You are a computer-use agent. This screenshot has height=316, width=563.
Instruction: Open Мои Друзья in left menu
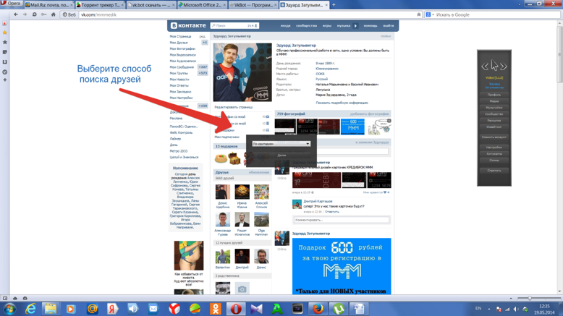pyautogui.click(x=179, y=43)
